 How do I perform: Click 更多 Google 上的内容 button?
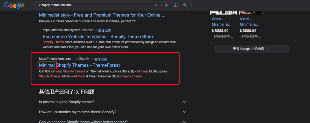[x=252, y=49]
